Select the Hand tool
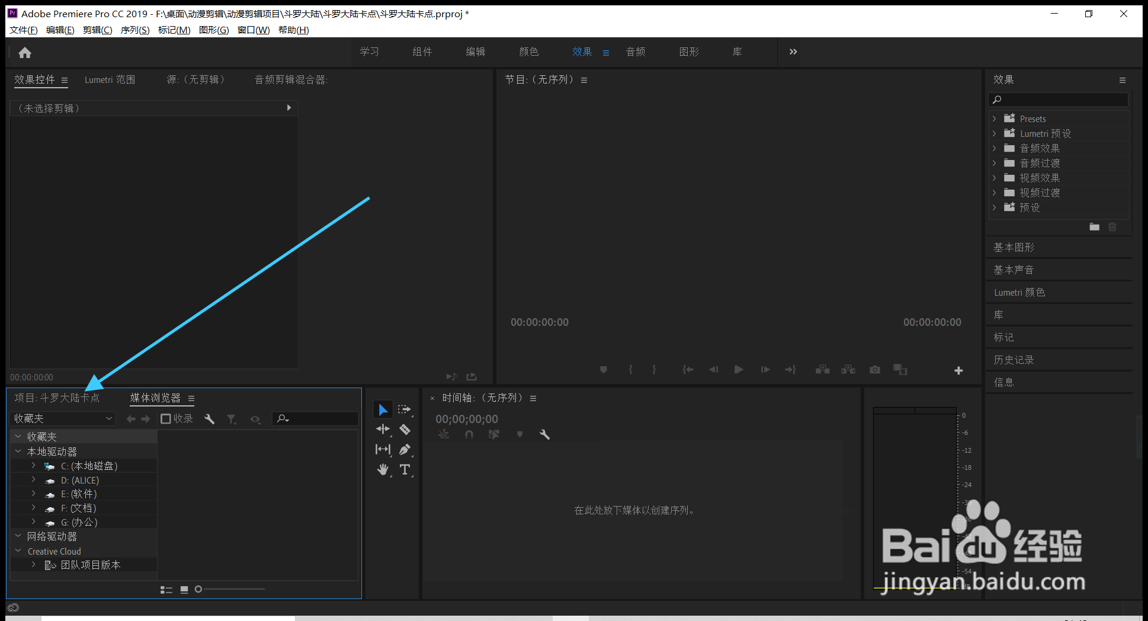 [x=383, y=469]
